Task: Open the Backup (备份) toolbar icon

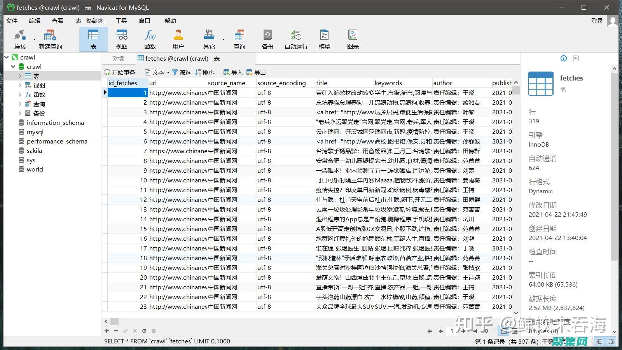Action: 267,39
